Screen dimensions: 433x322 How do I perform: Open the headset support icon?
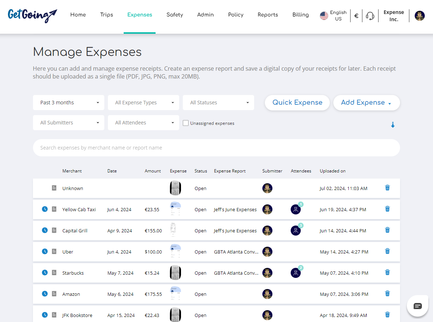pos(370,16)
